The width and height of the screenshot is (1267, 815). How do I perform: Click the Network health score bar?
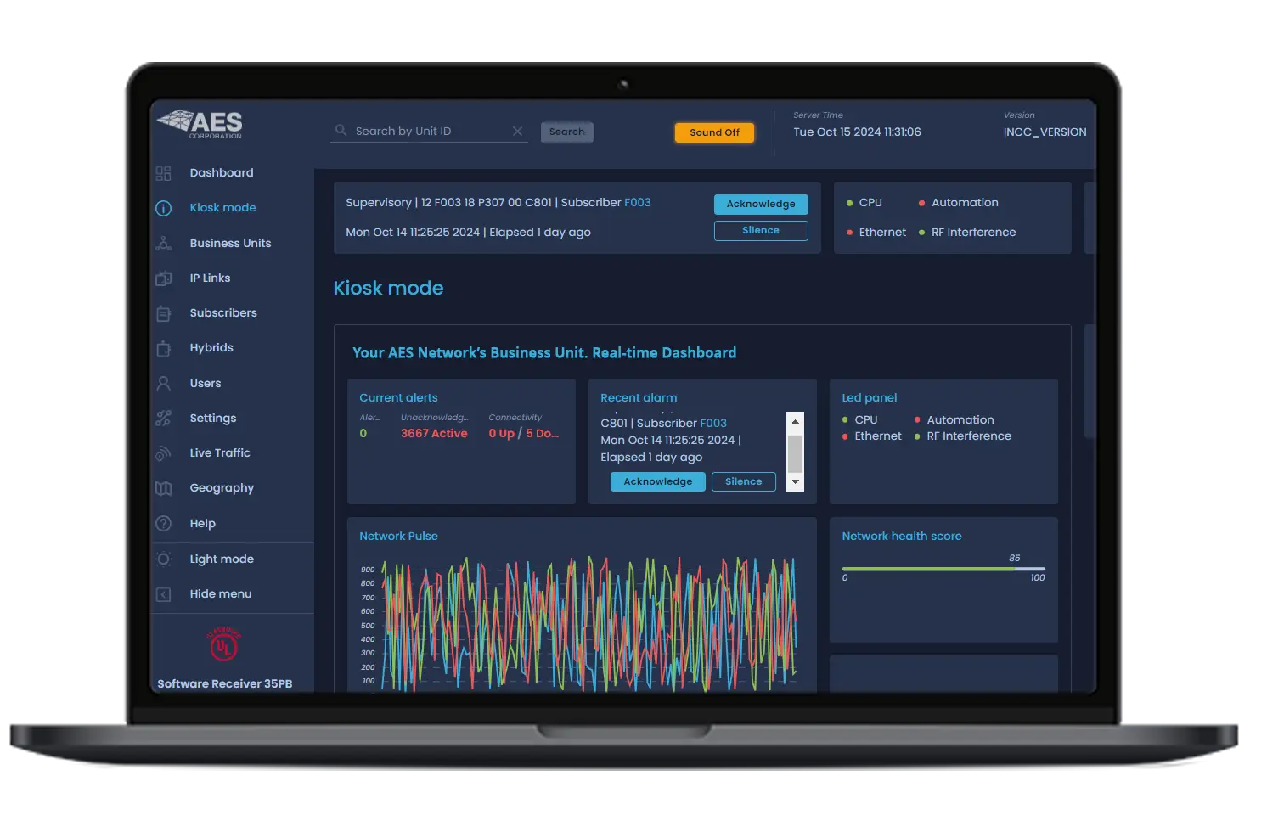943,569
